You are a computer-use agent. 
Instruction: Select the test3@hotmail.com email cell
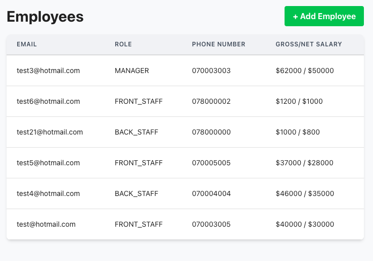(49, 71)
